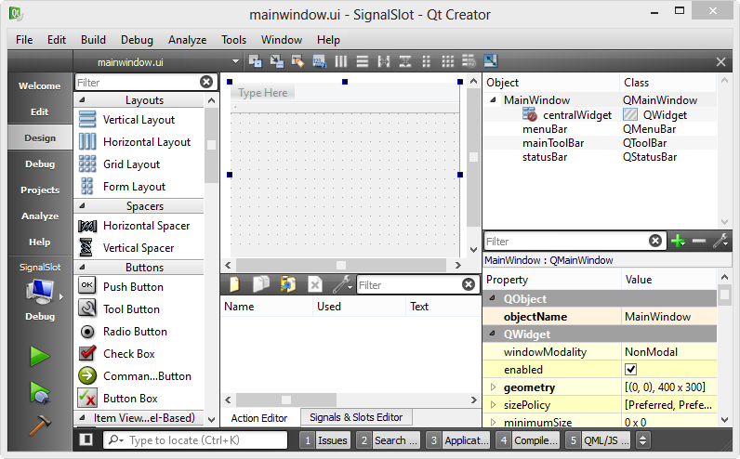Click the 'Type Here' menu placeholder
This screenshot has height=459, width=740.
[x=262, y=93]
